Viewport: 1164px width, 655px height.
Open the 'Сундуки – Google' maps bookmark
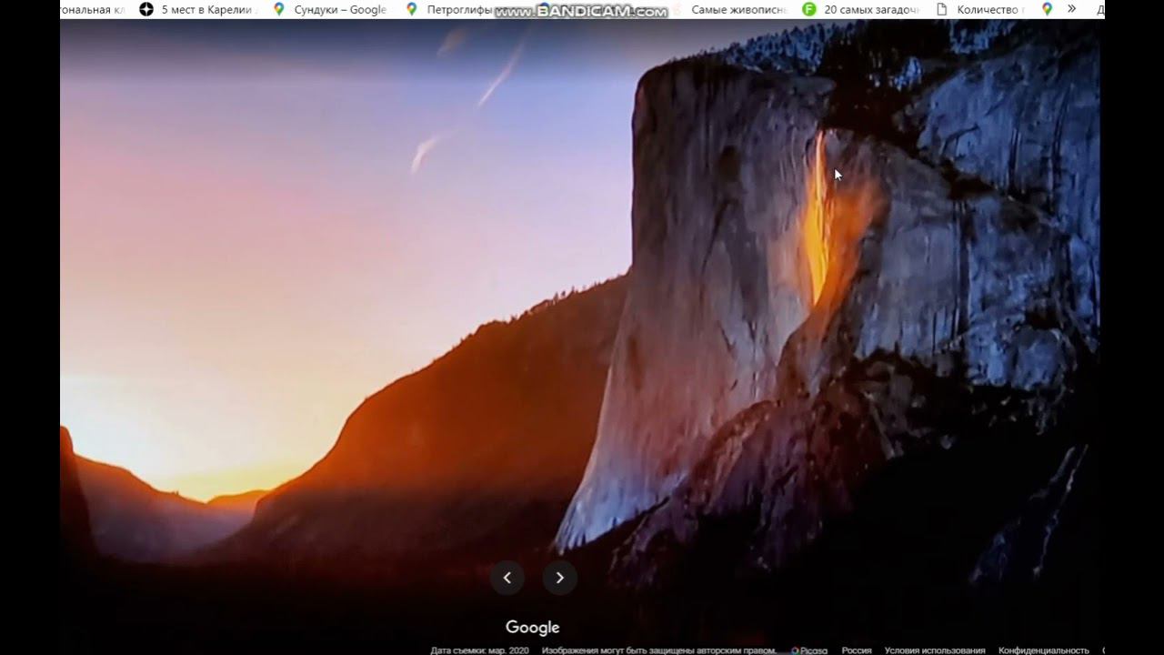[331, 9]
